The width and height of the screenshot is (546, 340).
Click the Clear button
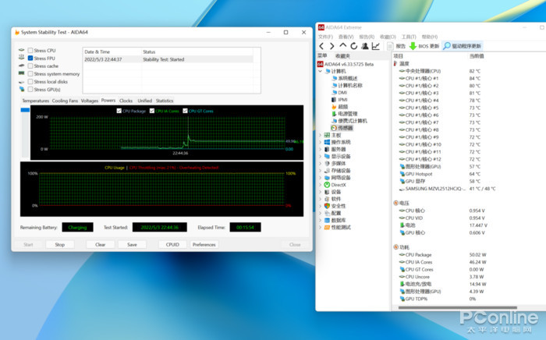(101, 245)
